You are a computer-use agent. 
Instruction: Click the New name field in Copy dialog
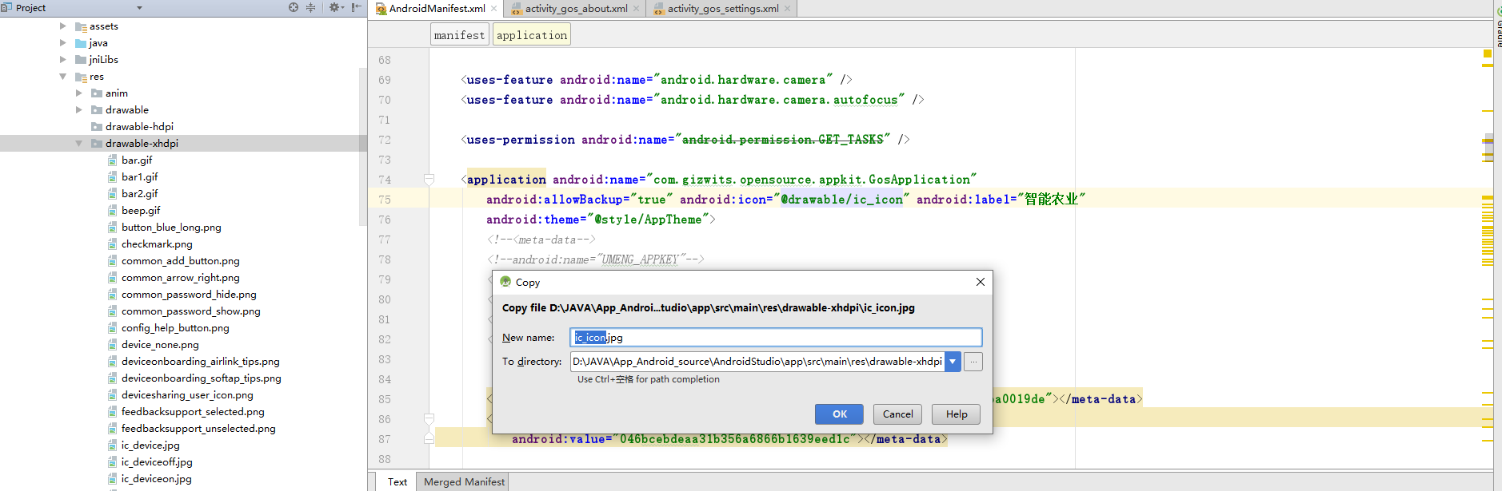(776, 337)
